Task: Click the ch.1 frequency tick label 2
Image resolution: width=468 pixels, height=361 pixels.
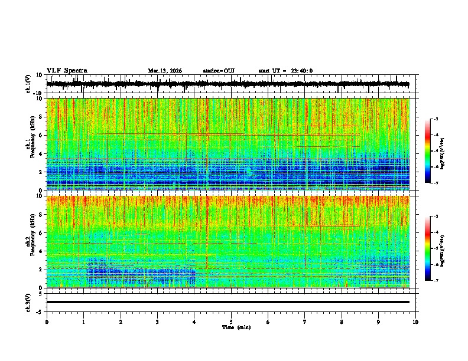Action: tap(41, 172)
